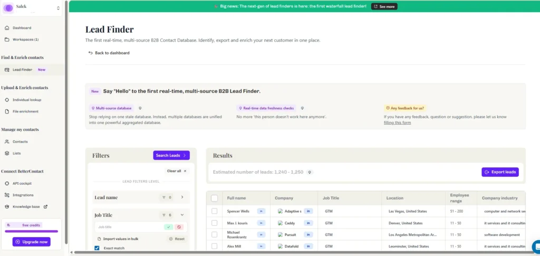The image size is (540, 256).
Task: Click Lead name filter count badge
Action: [167, 197]
